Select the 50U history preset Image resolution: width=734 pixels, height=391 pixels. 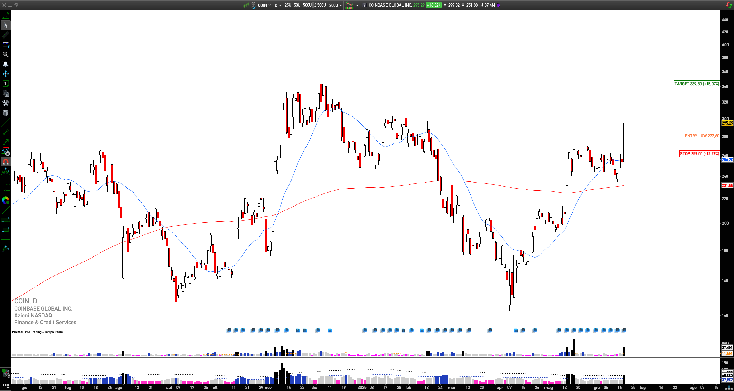297,5
